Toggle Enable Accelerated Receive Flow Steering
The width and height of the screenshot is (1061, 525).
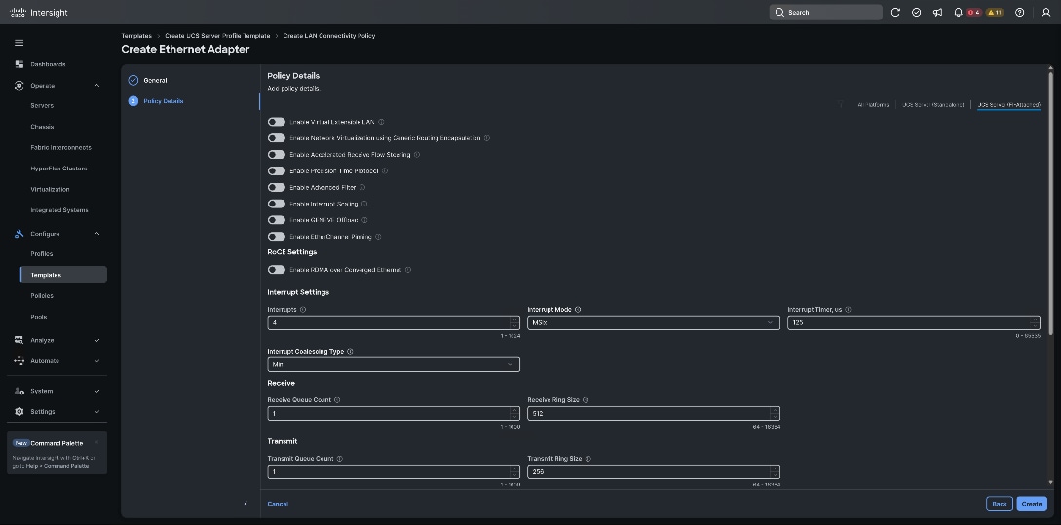coord(276,154)
